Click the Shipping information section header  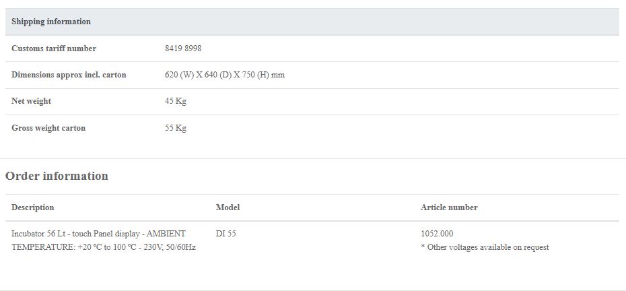(51, 22)
